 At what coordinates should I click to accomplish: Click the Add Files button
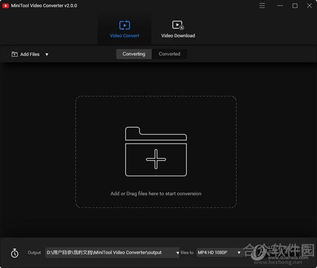pyautogui.click(x=25, y=54)
